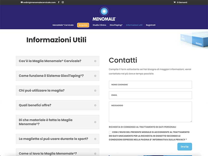Submit the form with Invia button
This screenshot has height=156, width=208.
pos(185,147)
